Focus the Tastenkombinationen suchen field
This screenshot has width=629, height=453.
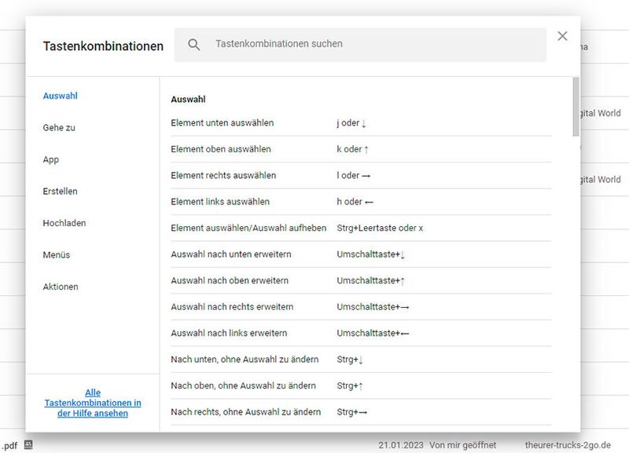[x=360, y=45]
